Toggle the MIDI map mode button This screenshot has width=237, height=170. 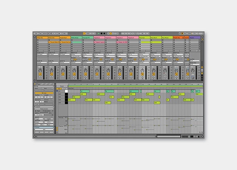coord(189,33)
